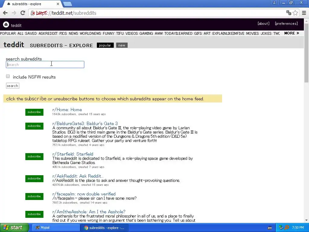
Task: Open r/AskReddit: Ask Reddit... link
Action: [x=78, y=176]
